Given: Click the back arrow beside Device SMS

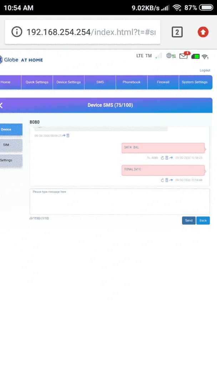Looking at the screenshot, I should [x=1, y=105].
